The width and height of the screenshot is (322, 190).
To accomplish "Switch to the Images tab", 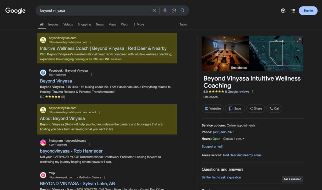I will [x=53, y=25].
